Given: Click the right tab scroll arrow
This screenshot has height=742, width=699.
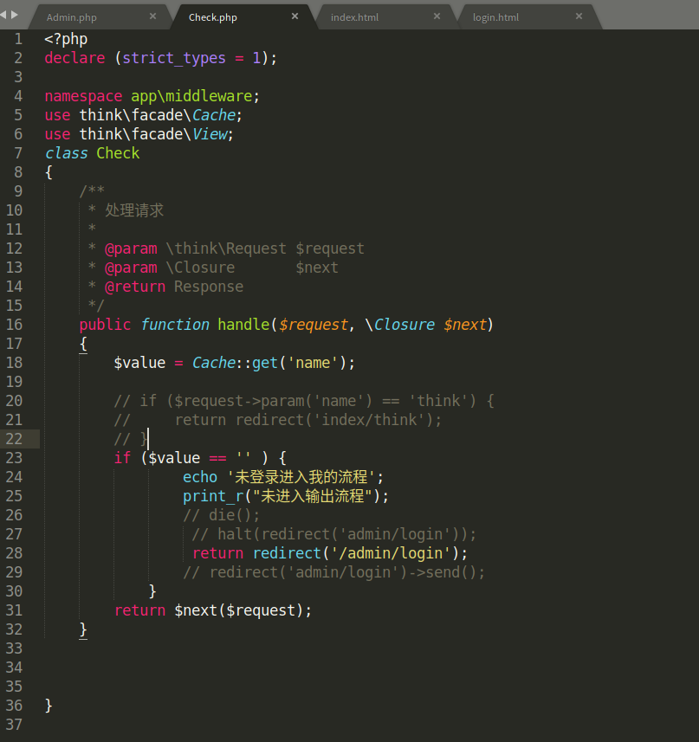Looking at the screenshot, I should click(15, 15).
